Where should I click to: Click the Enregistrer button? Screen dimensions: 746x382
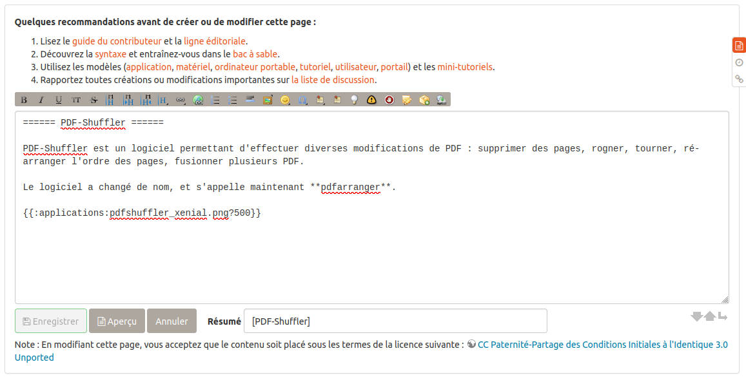click(51, 321)
